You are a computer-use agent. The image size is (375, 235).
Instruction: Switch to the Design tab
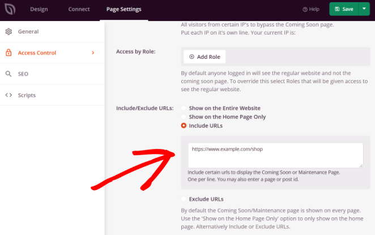coord(39,9)
